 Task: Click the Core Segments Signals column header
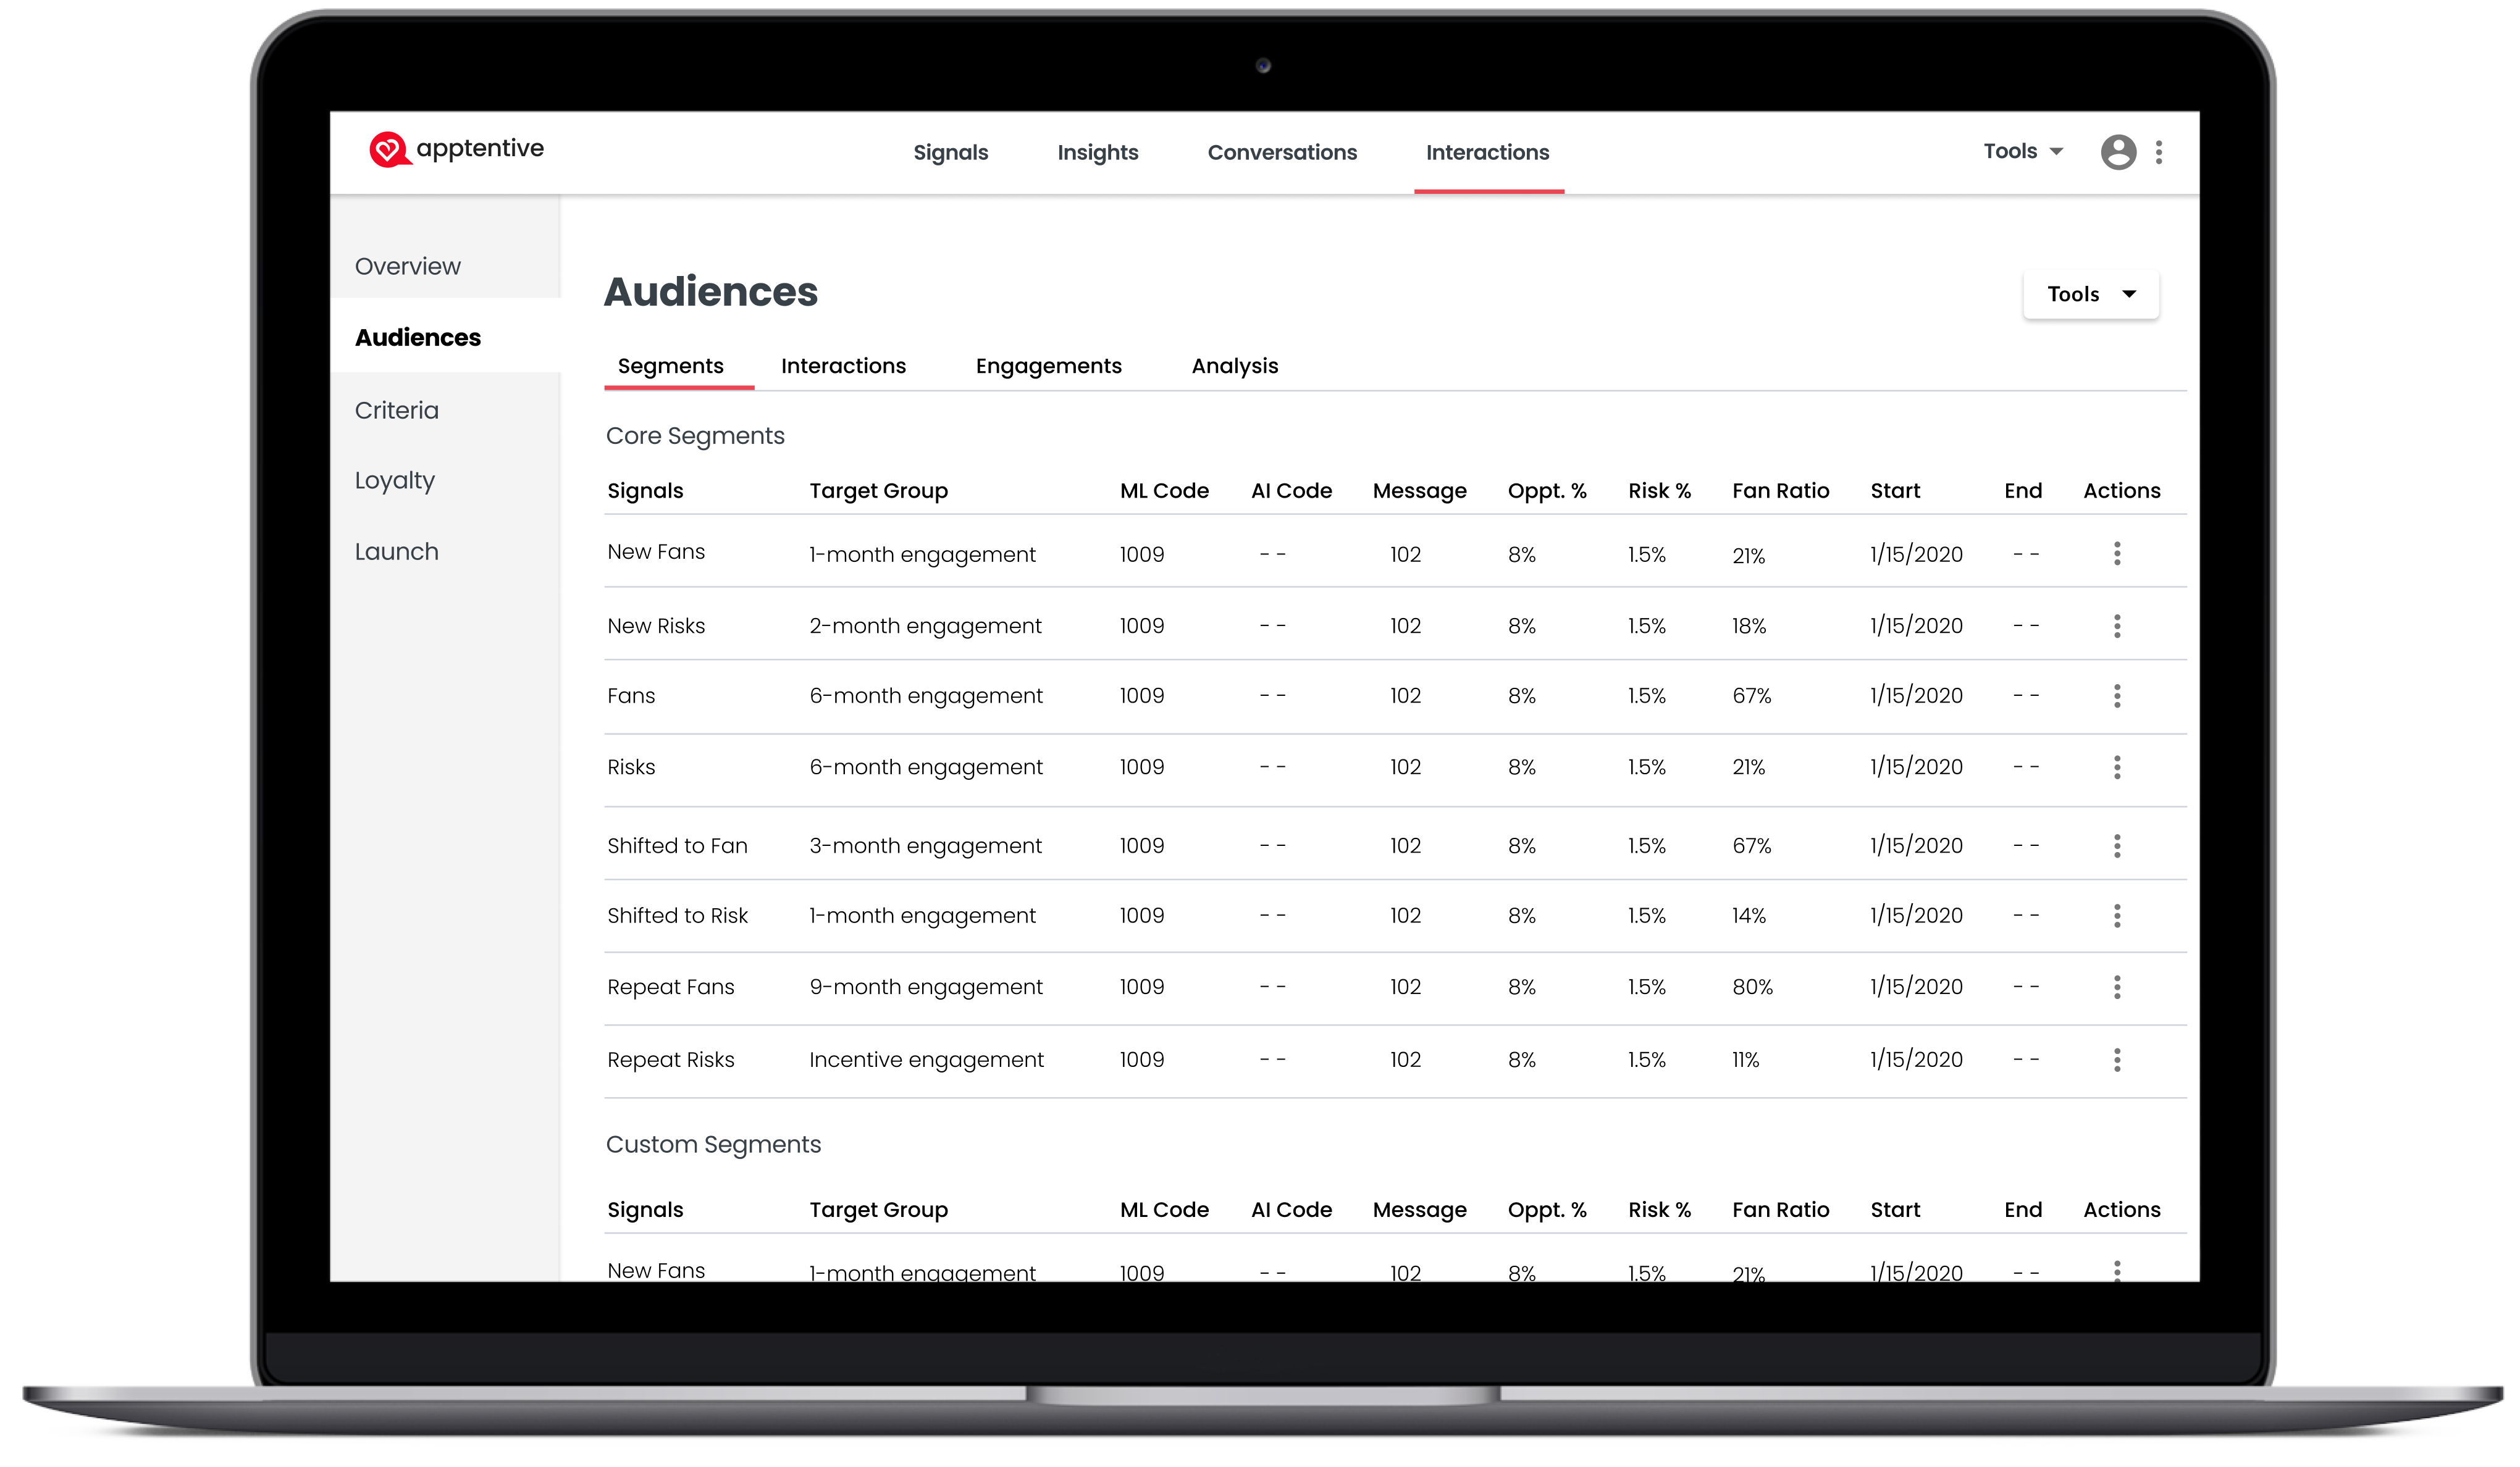coord(645,491)
